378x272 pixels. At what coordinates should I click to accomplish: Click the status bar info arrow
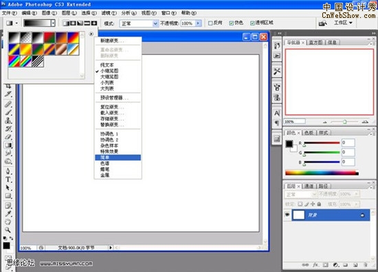(111, 247)
